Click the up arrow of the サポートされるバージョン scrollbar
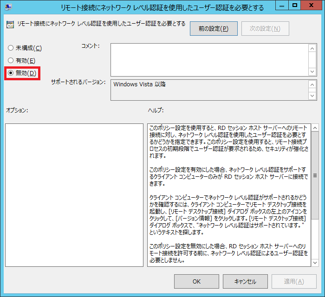This screenshot has height=297, width=325. coord(312,84)
